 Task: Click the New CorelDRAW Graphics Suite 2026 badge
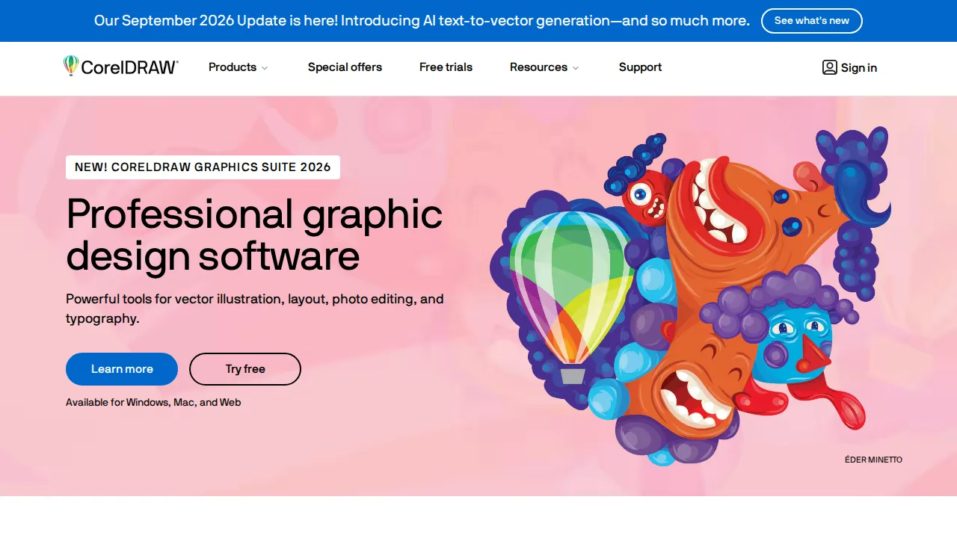point(203,167)
